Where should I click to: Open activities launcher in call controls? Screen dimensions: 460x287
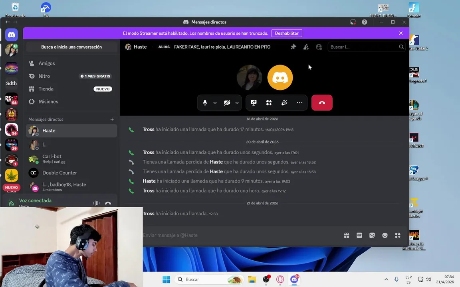point(269,103)
